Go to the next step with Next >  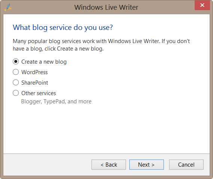point(146,164)
